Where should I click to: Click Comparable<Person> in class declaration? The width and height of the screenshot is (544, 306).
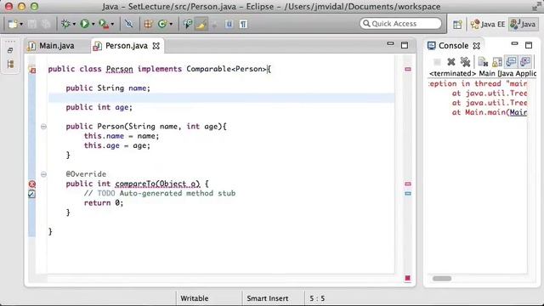click(x=226, y=69)
